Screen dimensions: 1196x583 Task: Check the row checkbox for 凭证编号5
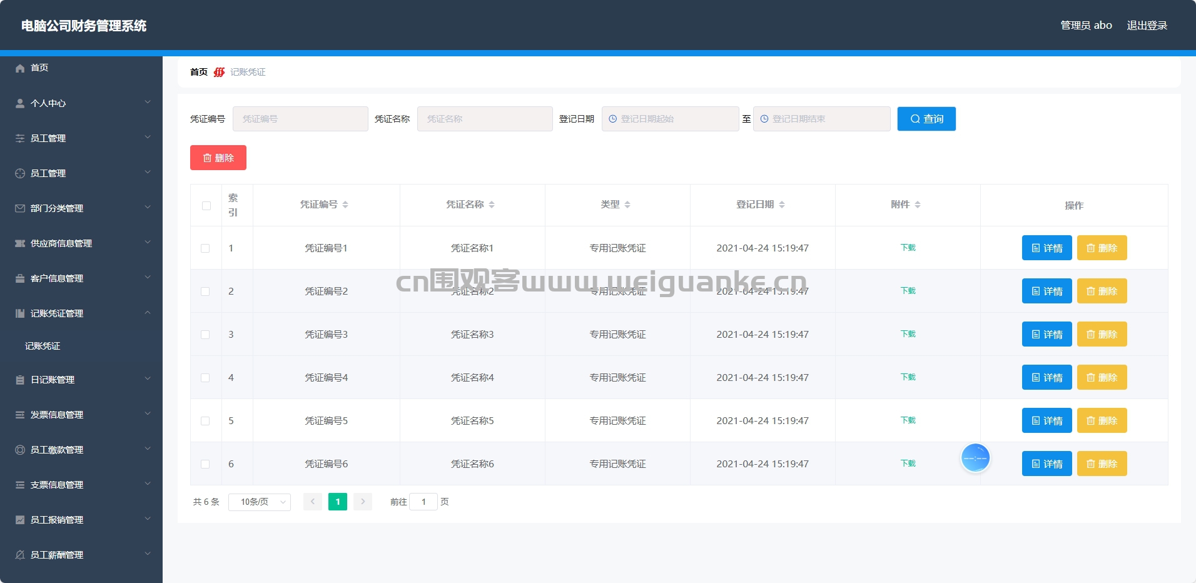pyautogui.click(x=205, y=421)
